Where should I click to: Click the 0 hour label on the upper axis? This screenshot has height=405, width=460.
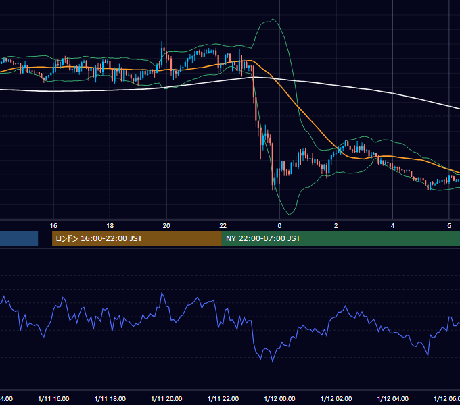279,226
